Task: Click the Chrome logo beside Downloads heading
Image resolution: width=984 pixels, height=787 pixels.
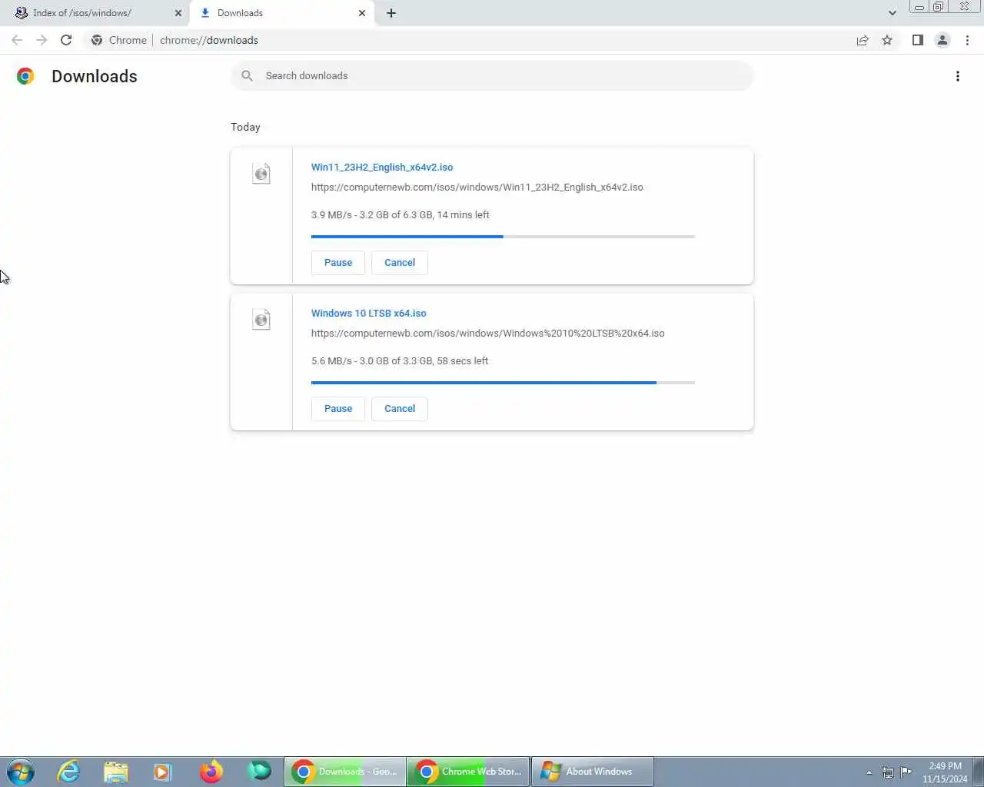Action: [25, 76]
